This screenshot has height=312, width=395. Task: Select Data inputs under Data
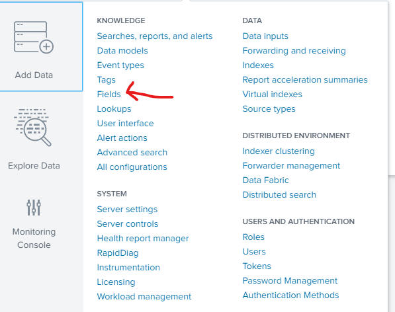click(x=265, y=36)
